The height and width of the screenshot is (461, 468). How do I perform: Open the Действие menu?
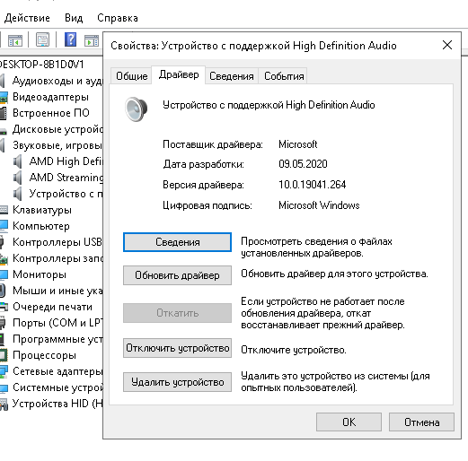pyautogui.click(x=27, y=18)
